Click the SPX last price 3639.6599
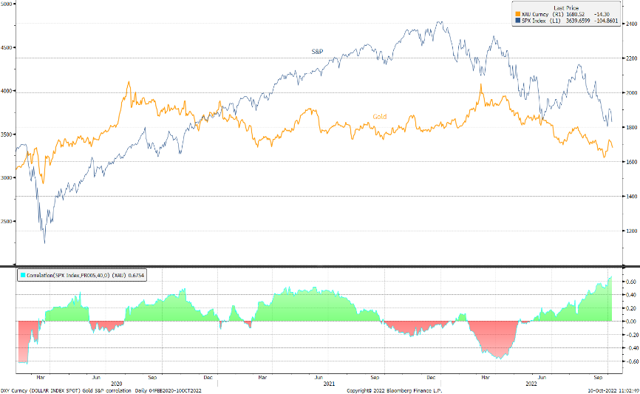The width and height of the screenshot is (640, 394). (x=578, y=21)
